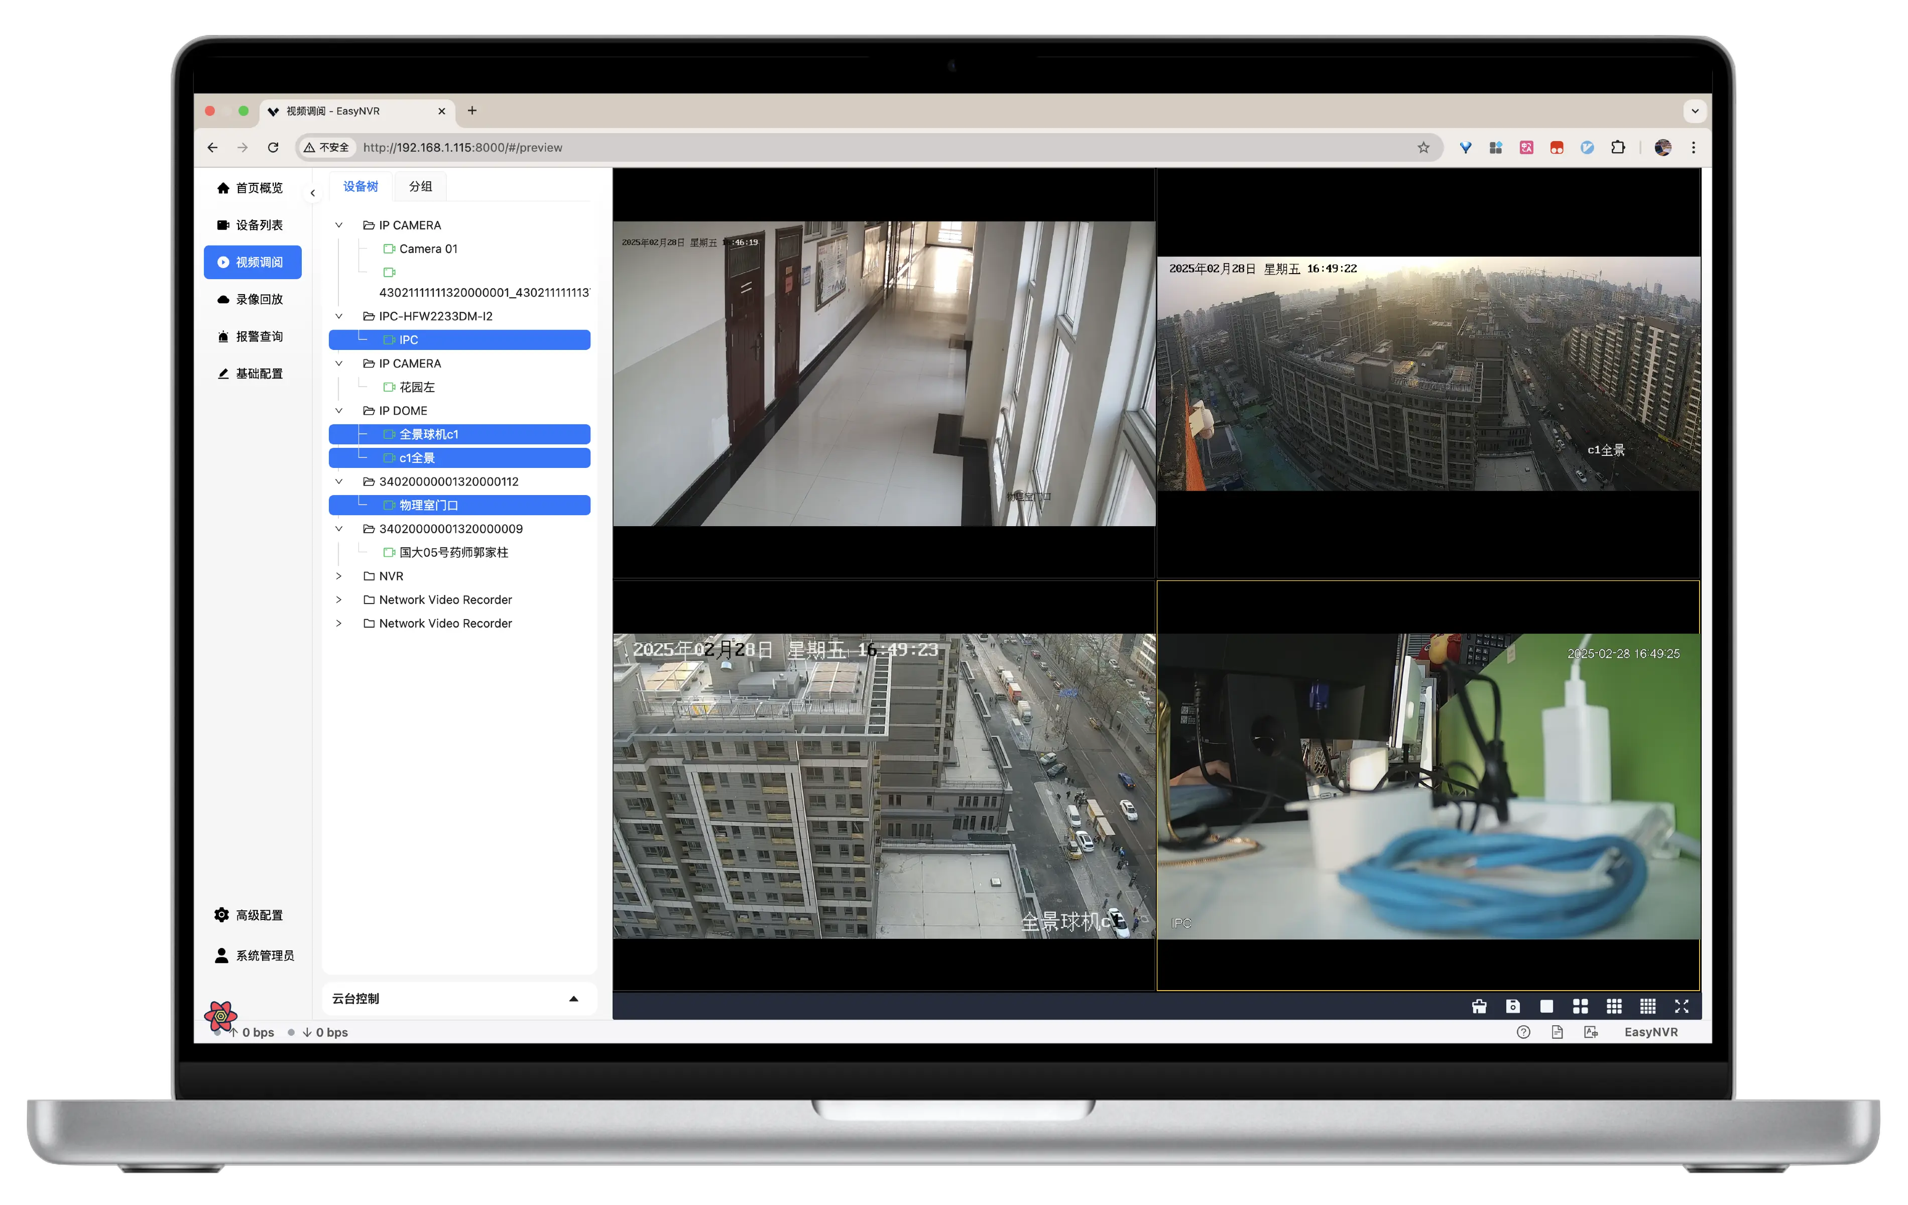
Task: Switch to sixteen-window grid layout
Action: coord(1647,1006)
